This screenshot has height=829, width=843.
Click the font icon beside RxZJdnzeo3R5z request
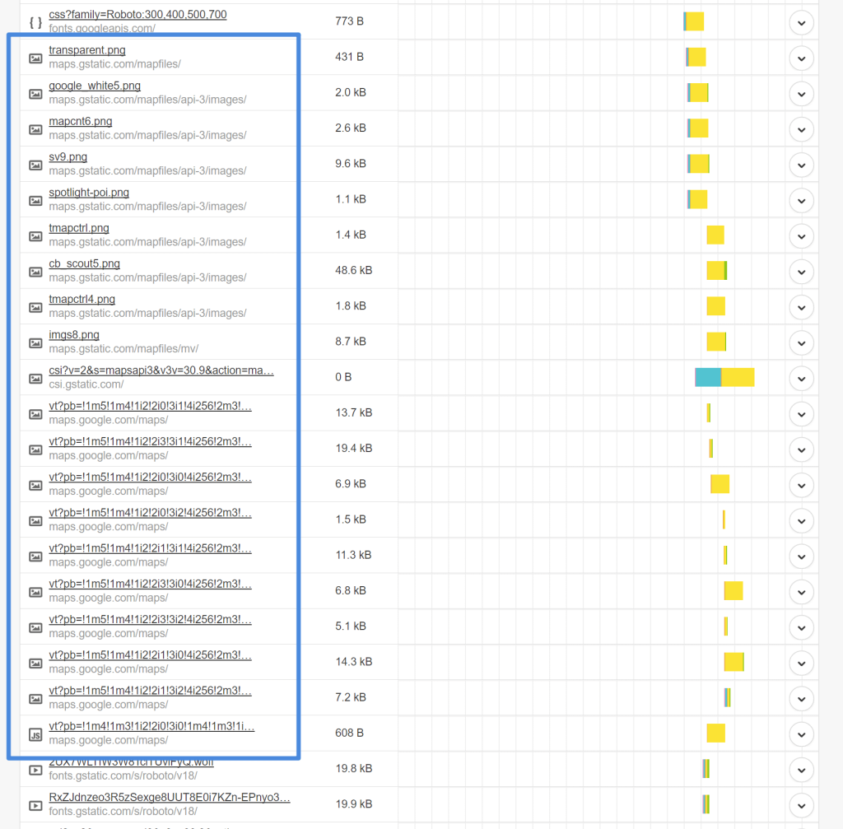(x=35, y=805)
